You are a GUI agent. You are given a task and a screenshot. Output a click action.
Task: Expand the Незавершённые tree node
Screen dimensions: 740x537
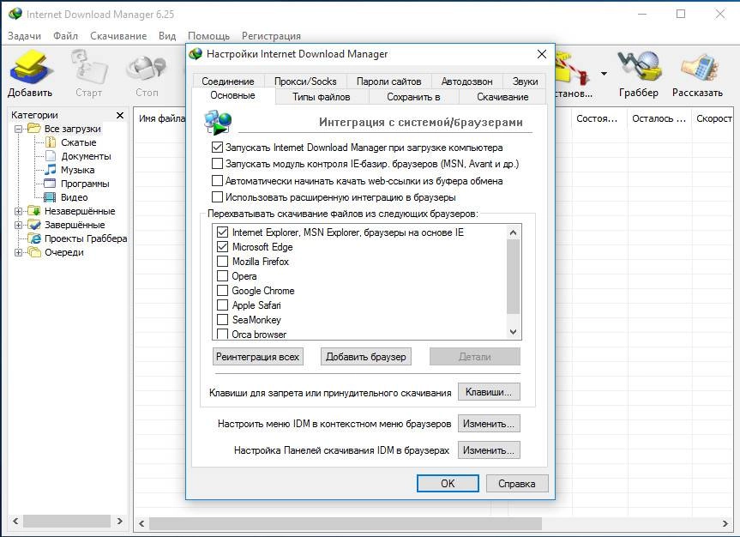(x=18, y=211)
